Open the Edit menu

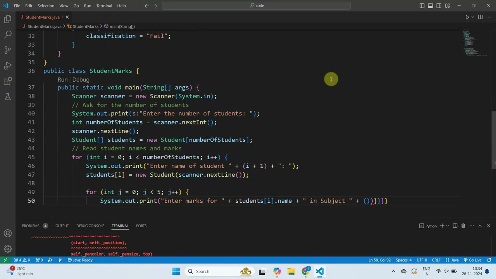(x=29, y=6)
